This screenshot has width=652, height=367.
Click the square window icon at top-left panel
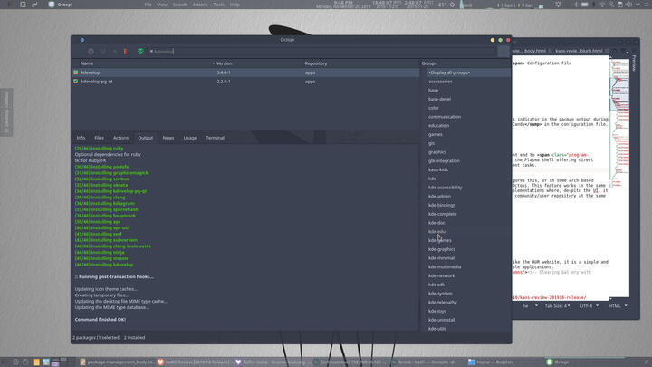tap(23, 5)
